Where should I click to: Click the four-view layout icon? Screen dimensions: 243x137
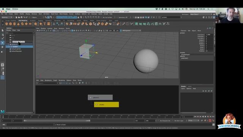[3, 68]
